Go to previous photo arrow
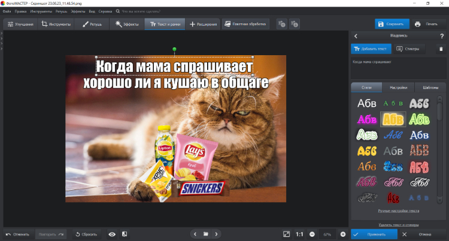 pos(195,234)
